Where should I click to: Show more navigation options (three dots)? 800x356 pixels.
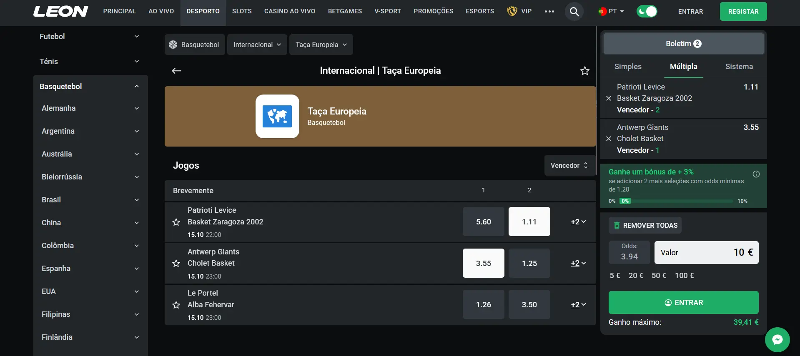click(x=549, y=12)
